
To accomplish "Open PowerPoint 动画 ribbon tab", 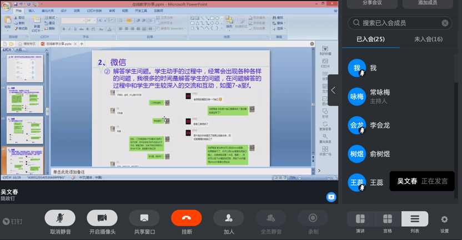I will [x=77, y=11].
